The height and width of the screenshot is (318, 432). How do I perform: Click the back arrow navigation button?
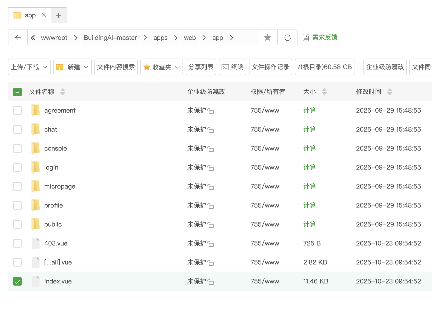18,38
